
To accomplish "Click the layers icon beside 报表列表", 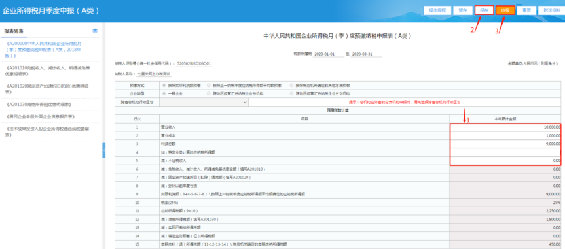I will pos(95,31).
